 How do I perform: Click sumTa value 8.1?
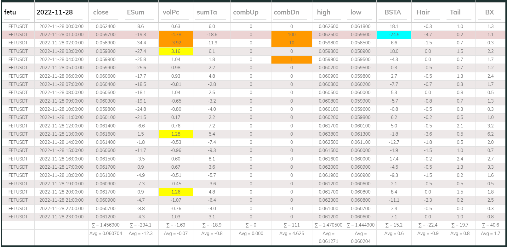pos(212,159)
